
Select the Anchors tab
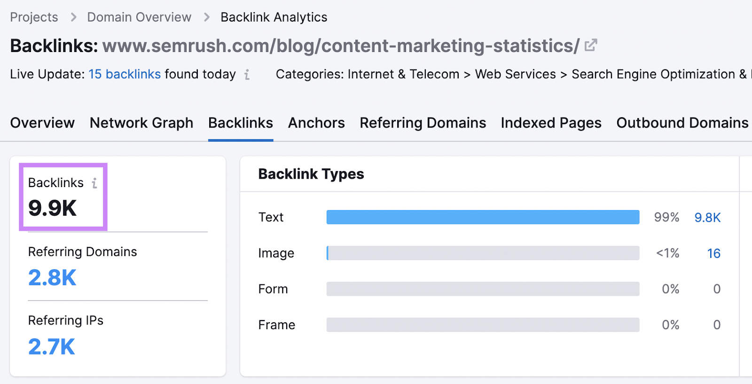point(316,123)
